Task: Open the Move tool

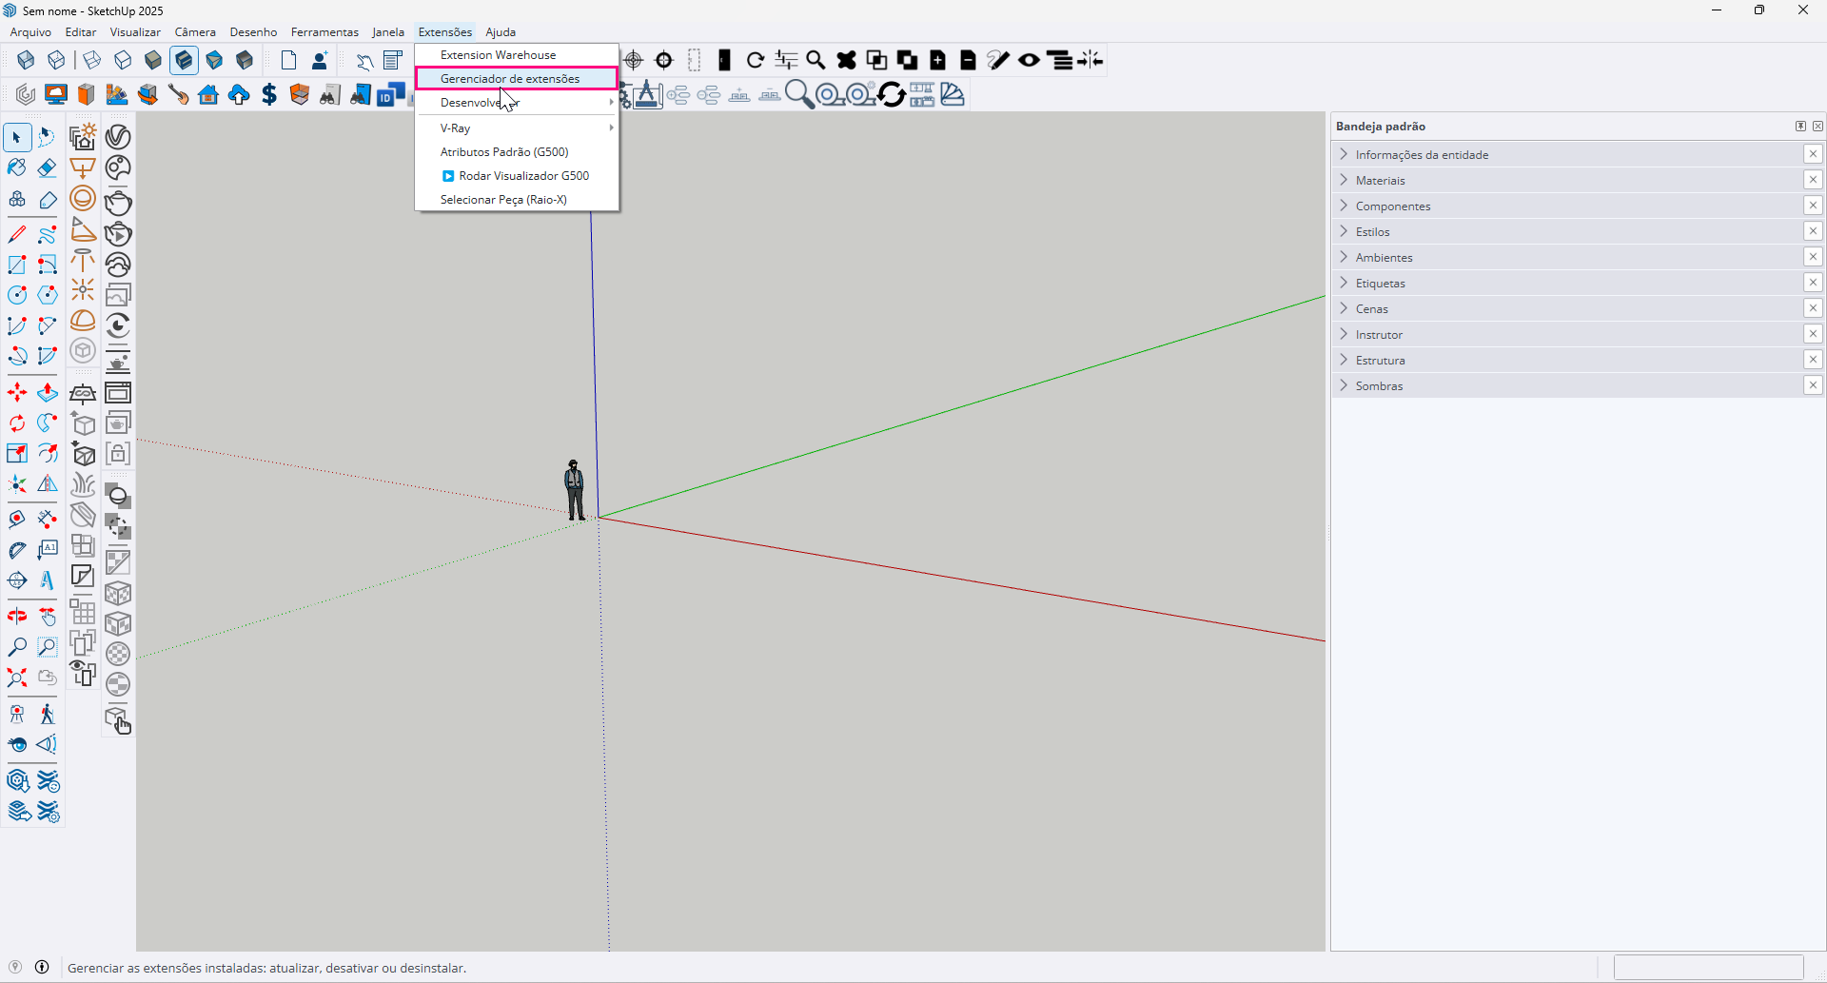Action: (x=17, y=392)
